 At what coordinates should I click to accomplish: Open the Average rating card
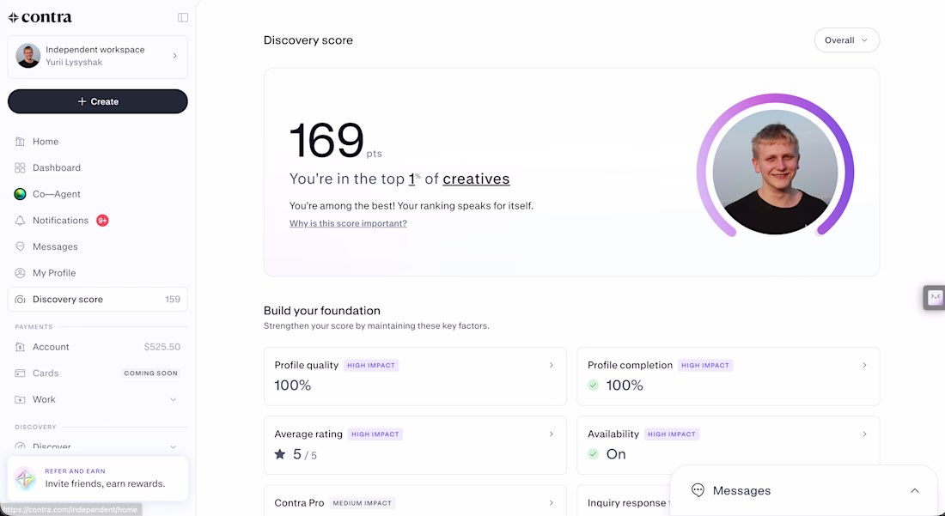(x=415, y=445)
